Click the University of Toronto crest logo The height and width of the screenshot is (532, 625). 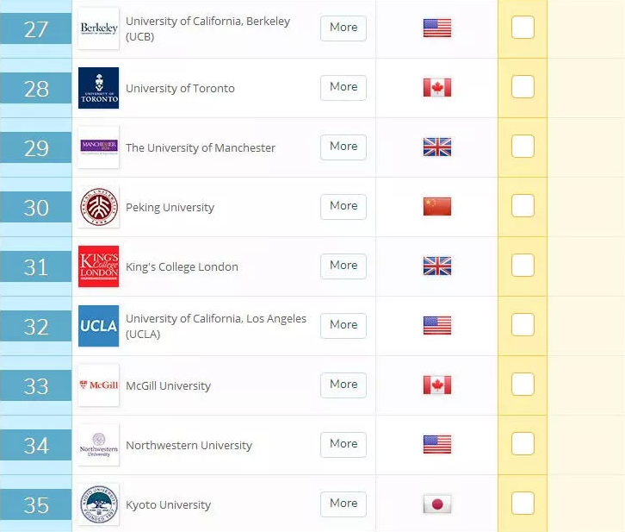98,88
